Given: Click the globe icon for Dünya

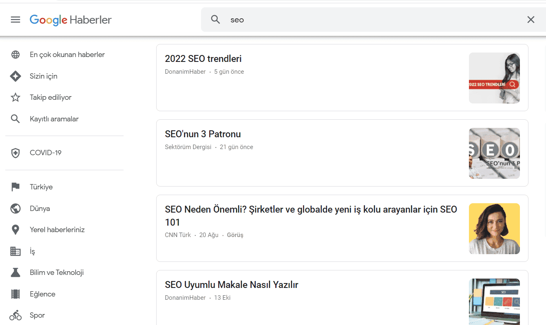Looking at the screenshot, I should click(15, 209).
